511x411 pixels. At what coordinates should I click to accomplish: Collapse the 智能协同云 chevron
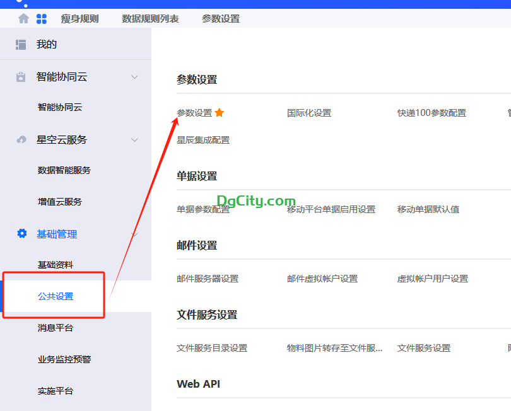coord(134,77)
